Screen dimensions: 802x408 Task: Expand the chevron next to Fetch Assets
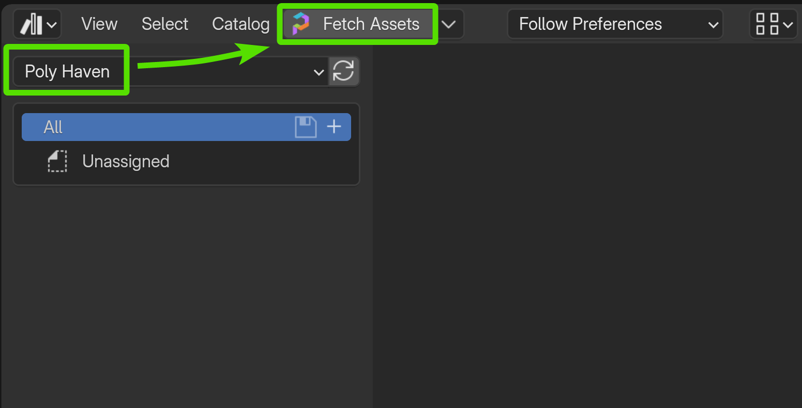pyautogui.click(x=449, y=24)
